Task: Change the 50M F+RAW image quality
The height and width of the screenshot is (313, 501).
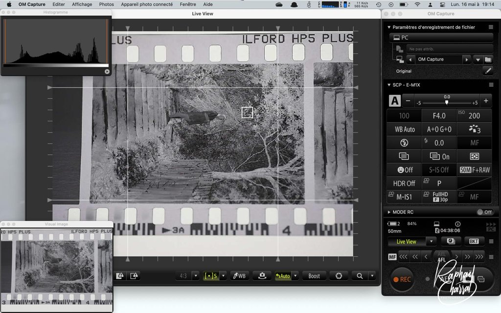Action: [474, 170]
